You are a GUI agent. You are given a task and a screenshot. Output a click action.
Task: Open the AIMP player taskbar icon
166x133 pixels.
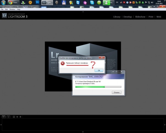pyautogui.click(x=30, y=2)
